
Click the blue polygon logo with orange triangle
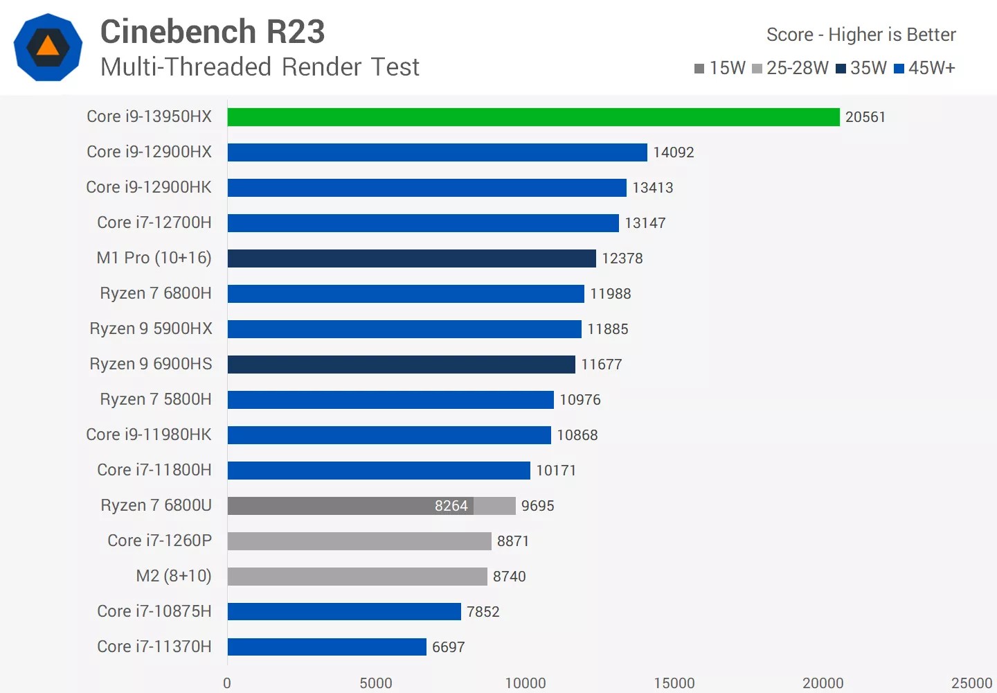coord(48,47)
